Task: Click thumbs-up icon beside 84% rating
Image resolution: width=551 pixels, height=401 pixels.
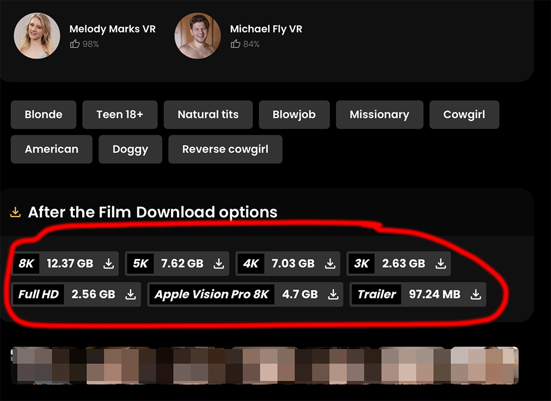Action: (235, 44)
